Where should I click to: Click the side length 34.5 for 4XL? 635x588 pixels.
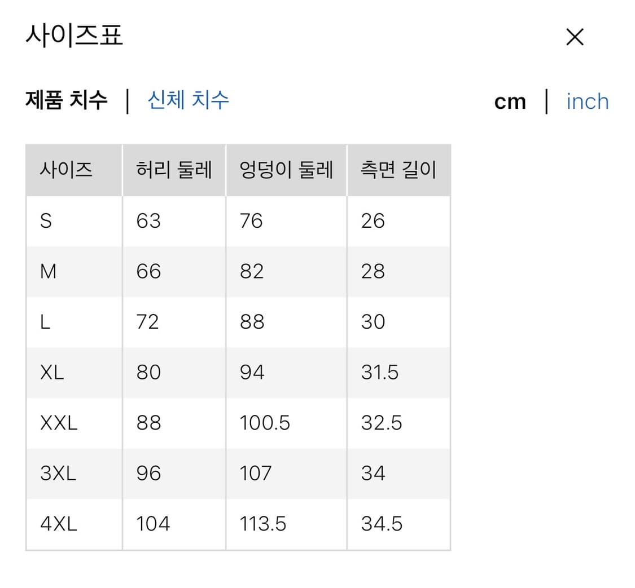click(x=381, y=524)
